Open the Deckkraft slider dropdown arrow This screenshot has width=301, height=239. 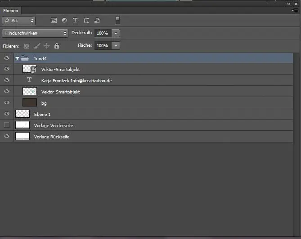(x=116, y=33)
